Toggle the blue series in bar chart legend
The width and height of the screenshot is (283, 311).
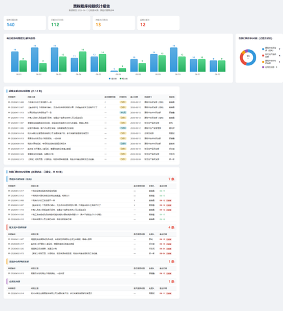pos(113,78)
